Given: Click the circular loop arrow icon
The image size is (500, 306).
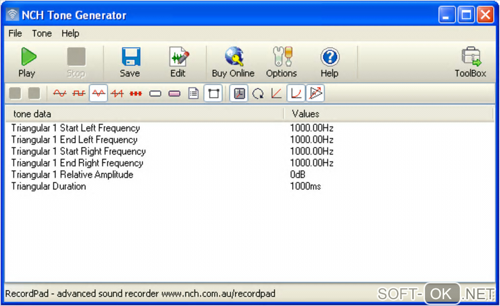Looking at the screenshot, I should pos(258,94).
